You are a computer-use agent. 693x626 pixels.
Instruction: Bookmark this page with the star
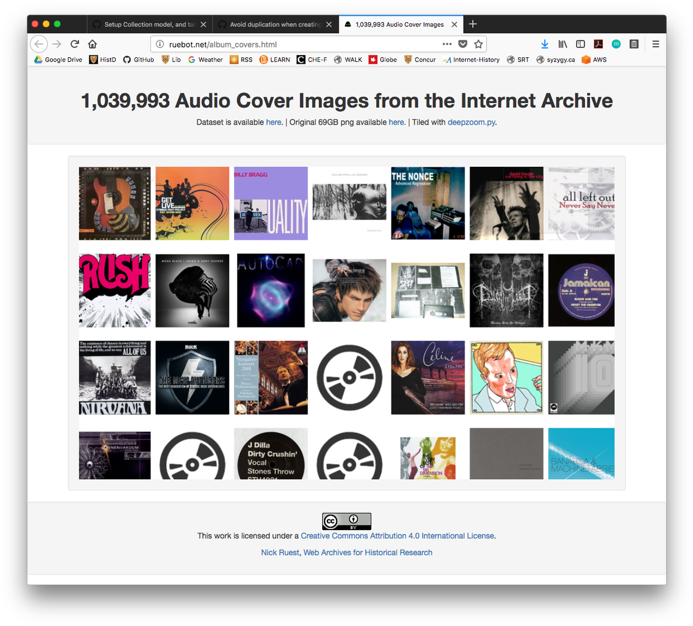478,44
